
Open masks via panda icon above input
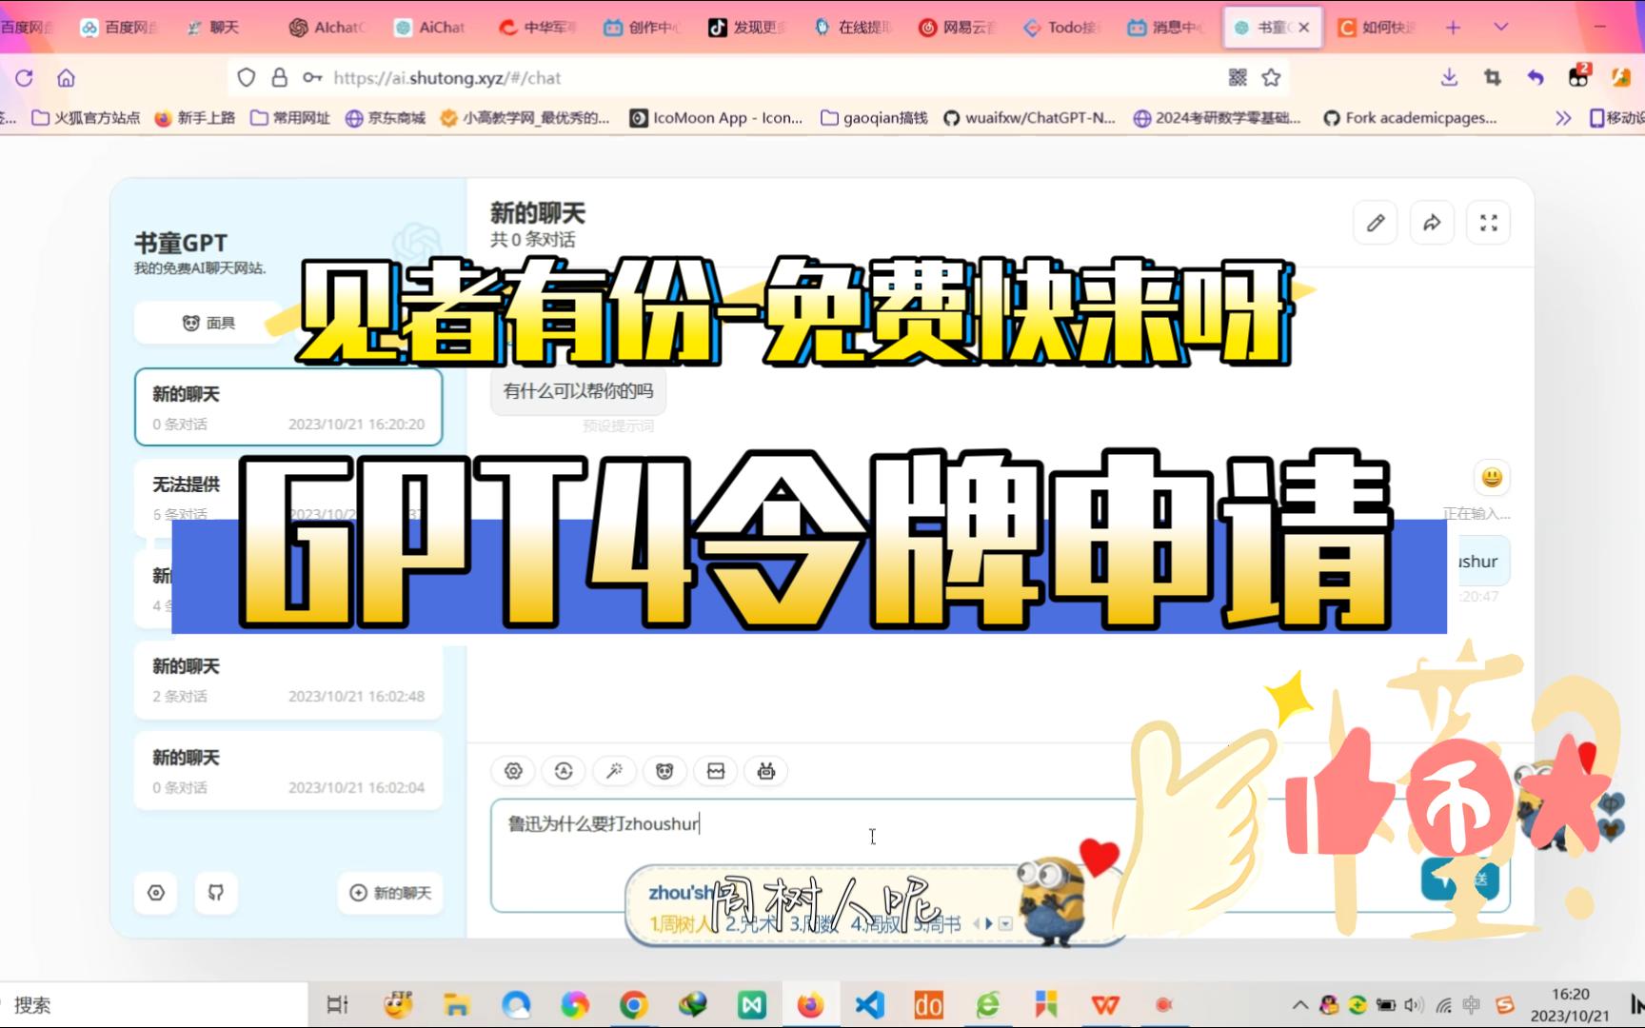664,771
